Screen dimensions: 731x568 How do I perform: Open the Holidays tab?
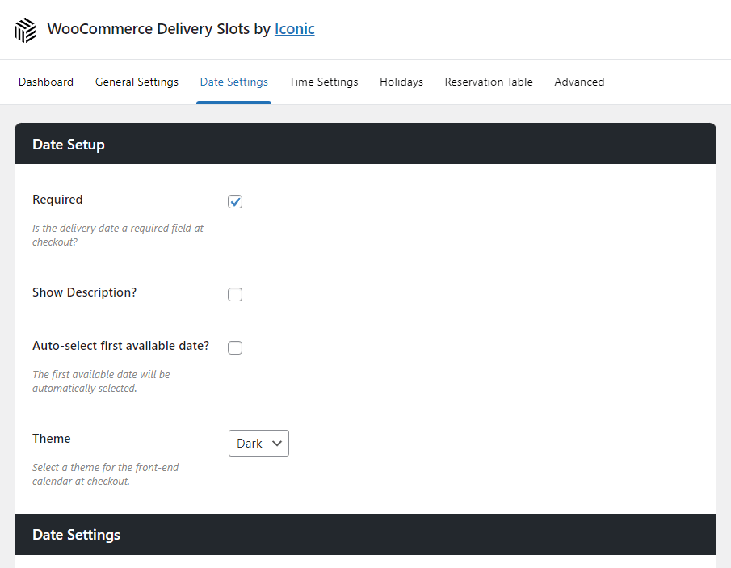coord(401,82)
